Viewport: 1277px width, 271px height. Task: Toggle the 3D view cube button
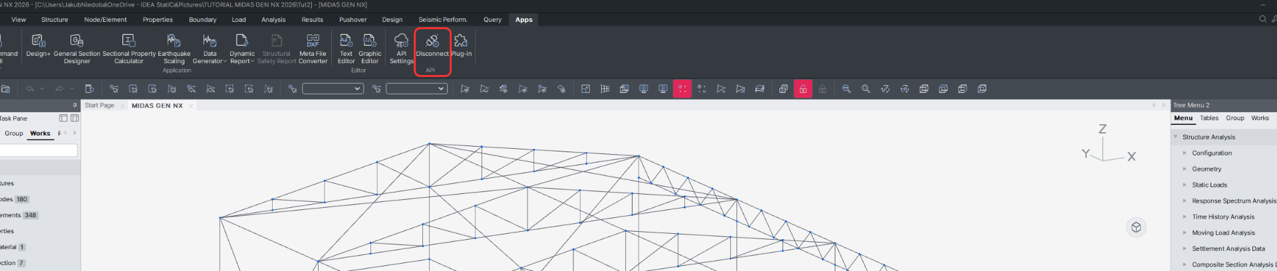pos(1136,227)
